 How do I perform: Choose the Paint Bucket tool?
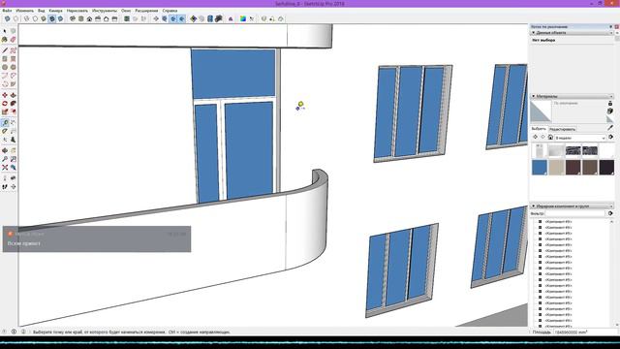point(5,40)
